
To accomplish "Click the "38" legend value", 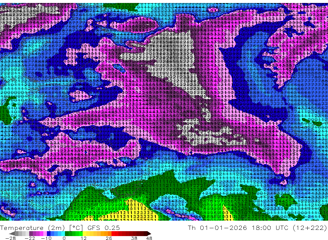I will coord(134,238).
